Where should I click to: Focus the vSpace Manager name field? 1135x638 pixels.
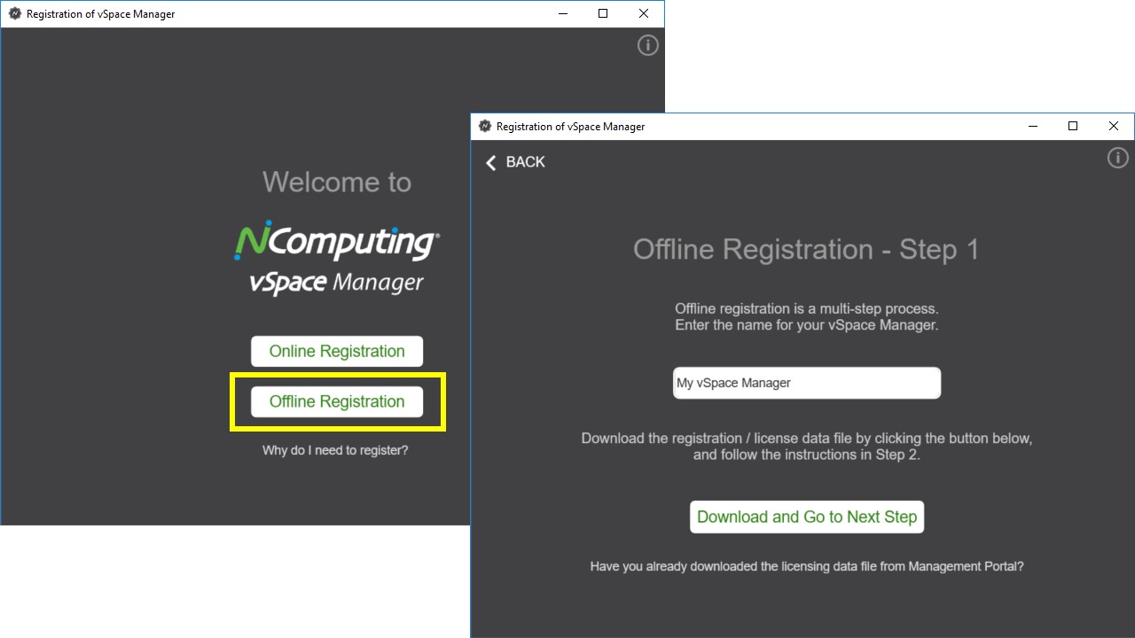coord(807,383)
